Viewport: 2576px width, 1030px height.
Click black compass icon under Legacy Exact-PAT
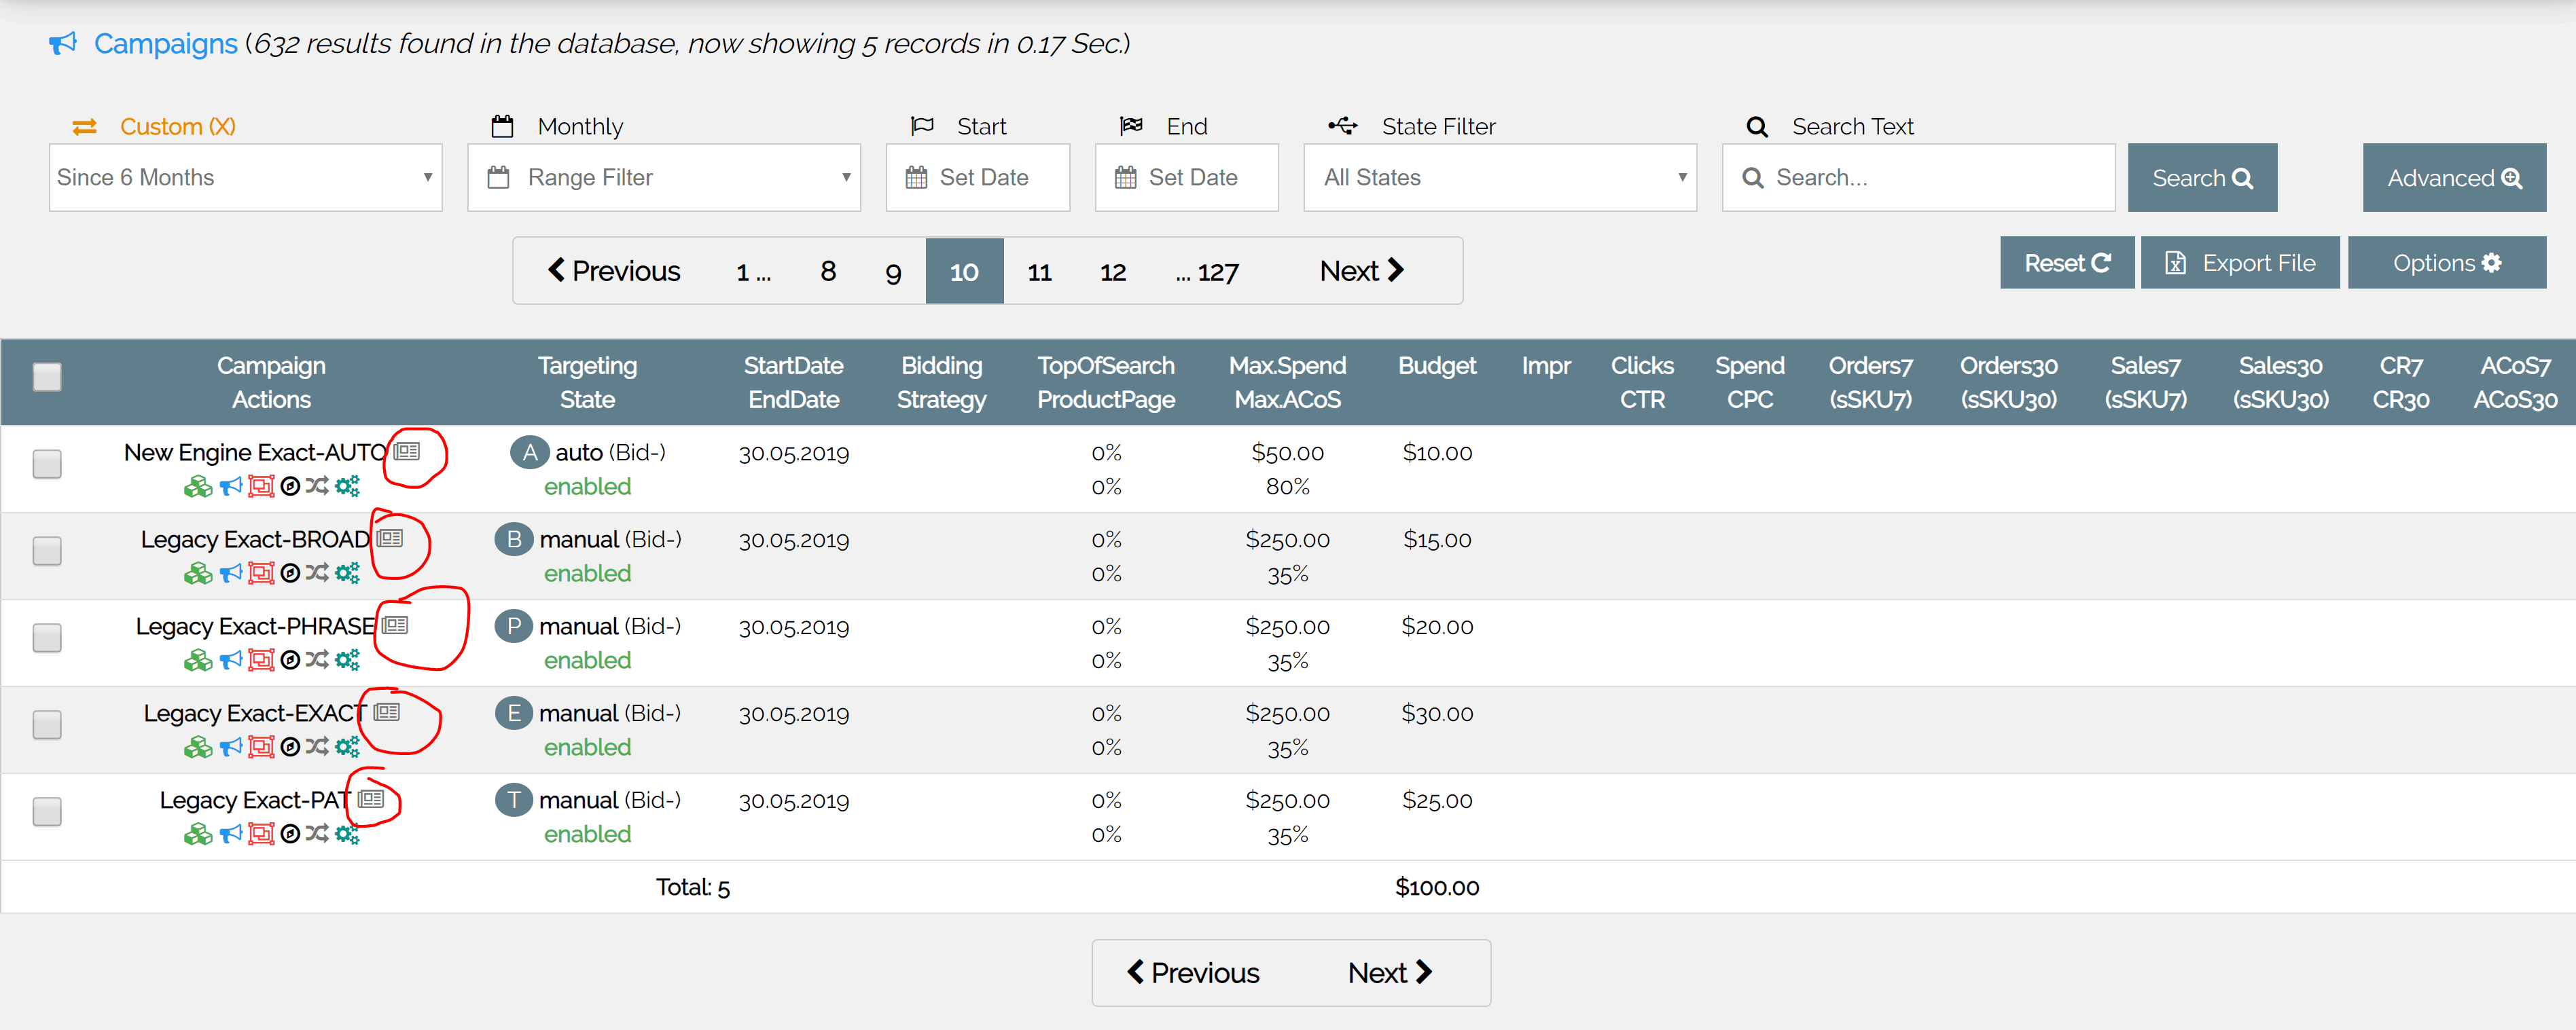[x=290, y=834]
